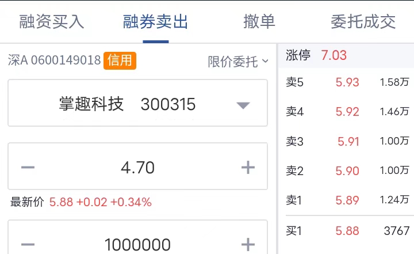Select the 买1 quote row at 5.88
The image size is (414, 254).
pos(347,231)
